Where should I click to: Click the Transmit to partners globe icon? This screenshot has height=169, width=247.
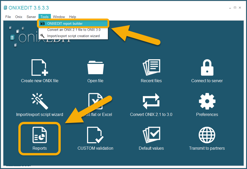point(207,135)
